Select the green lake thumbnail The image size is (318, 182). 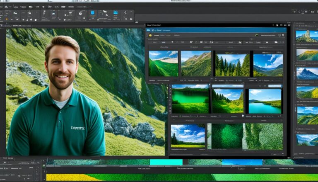pos(190,99)
